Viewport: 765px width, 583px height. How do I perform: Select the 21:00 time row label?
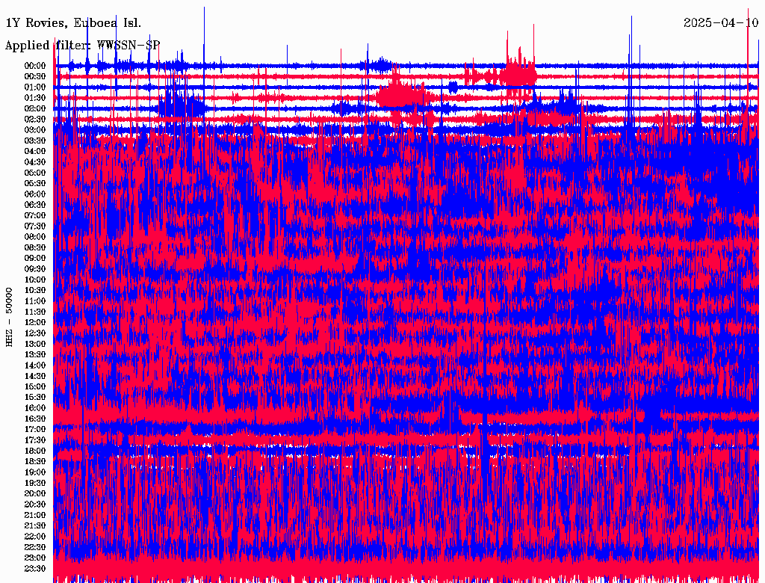coord(35,515)
